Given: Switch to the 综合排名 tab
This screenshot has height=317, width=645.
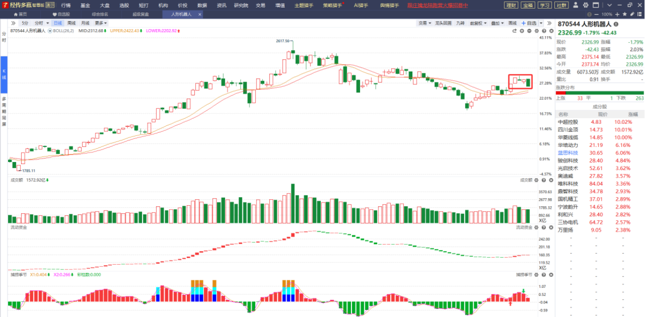Looking at the screenshot, I should click(100, 14).
